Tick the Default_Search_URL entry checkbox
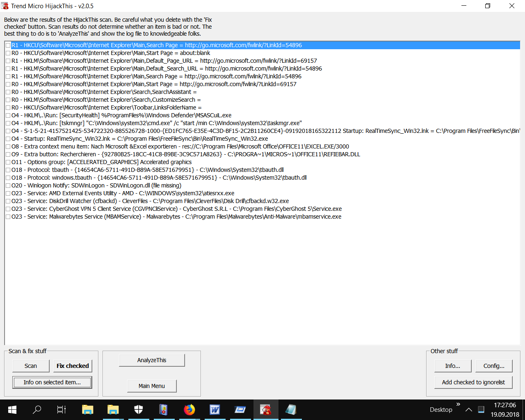 (8, 68)
